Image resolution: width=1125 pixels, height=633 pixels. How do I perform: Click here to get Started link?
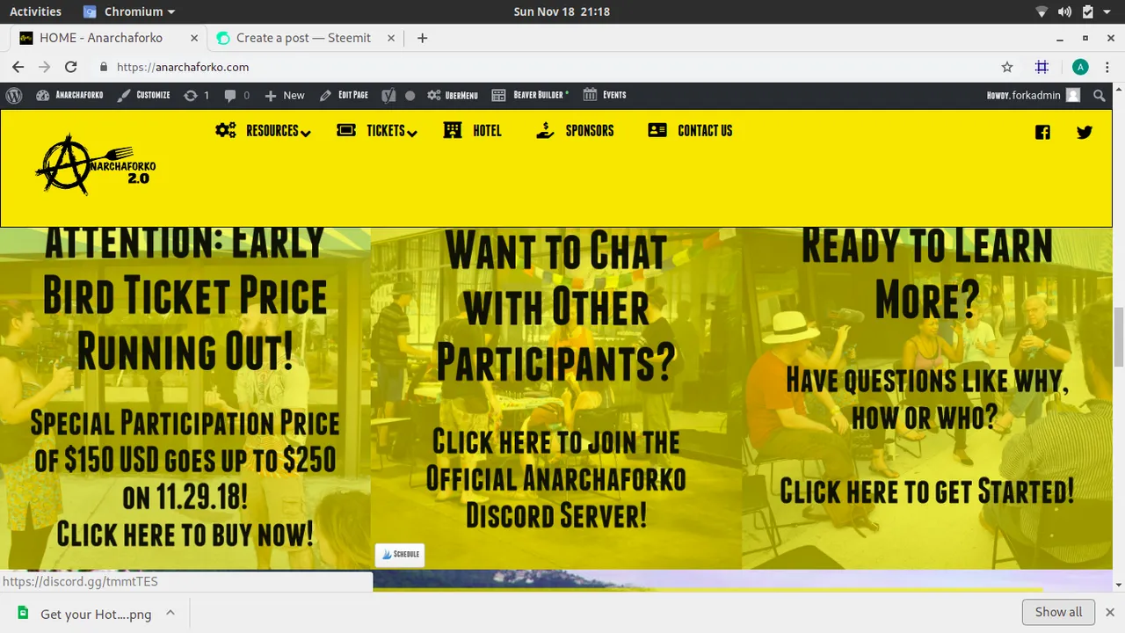pyautogui.click(x=927, y=490)
